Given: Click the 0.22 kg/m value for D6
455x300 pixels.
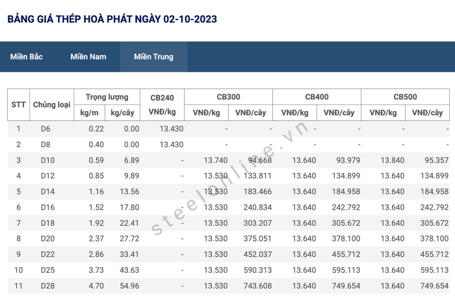Looking at the screenshot, I should 96,129.
